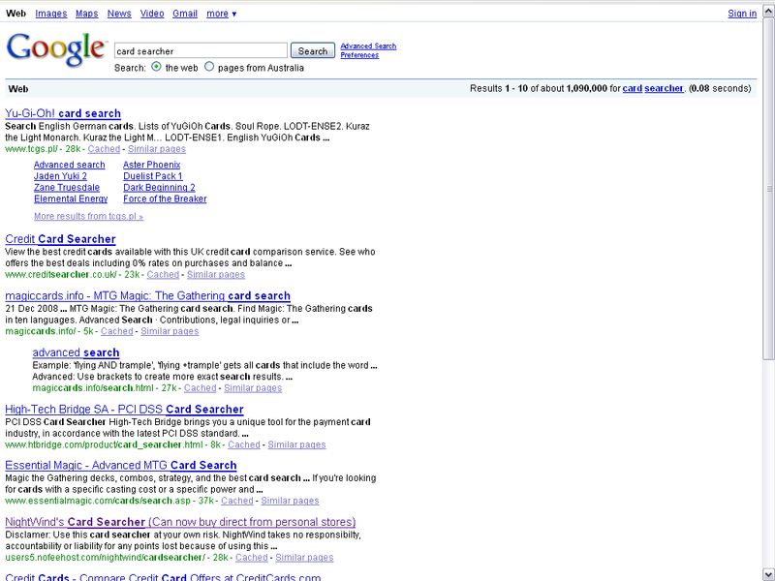Open the "Credit Card Searcher" result
The image size is (775, 581).
(60, 239)
